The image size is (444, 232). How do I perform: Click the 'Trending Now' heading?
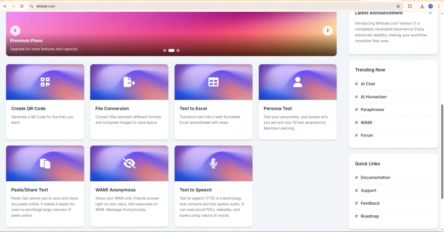370,70
